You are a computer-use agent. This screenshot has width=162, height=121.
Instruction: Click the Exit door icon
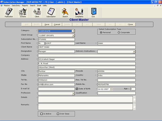coord(94,11)
